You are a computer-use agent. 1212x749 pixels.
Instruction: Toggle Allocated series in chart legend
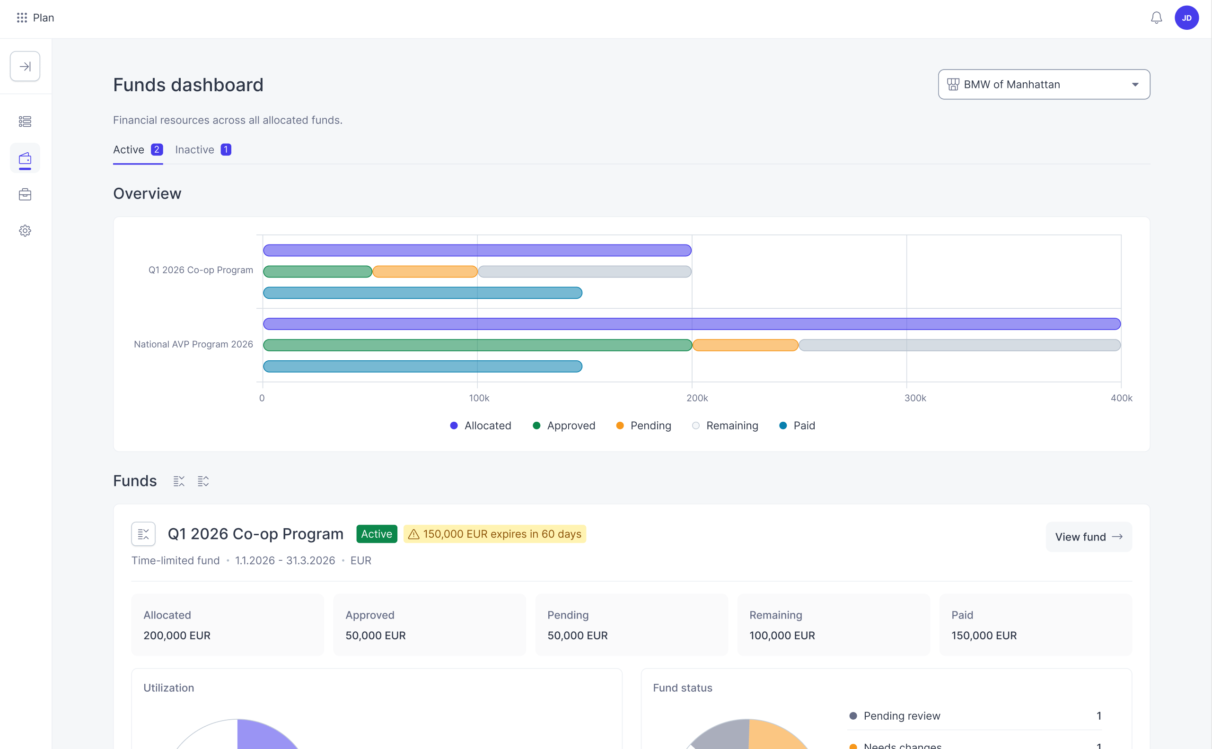coord(480,426)
